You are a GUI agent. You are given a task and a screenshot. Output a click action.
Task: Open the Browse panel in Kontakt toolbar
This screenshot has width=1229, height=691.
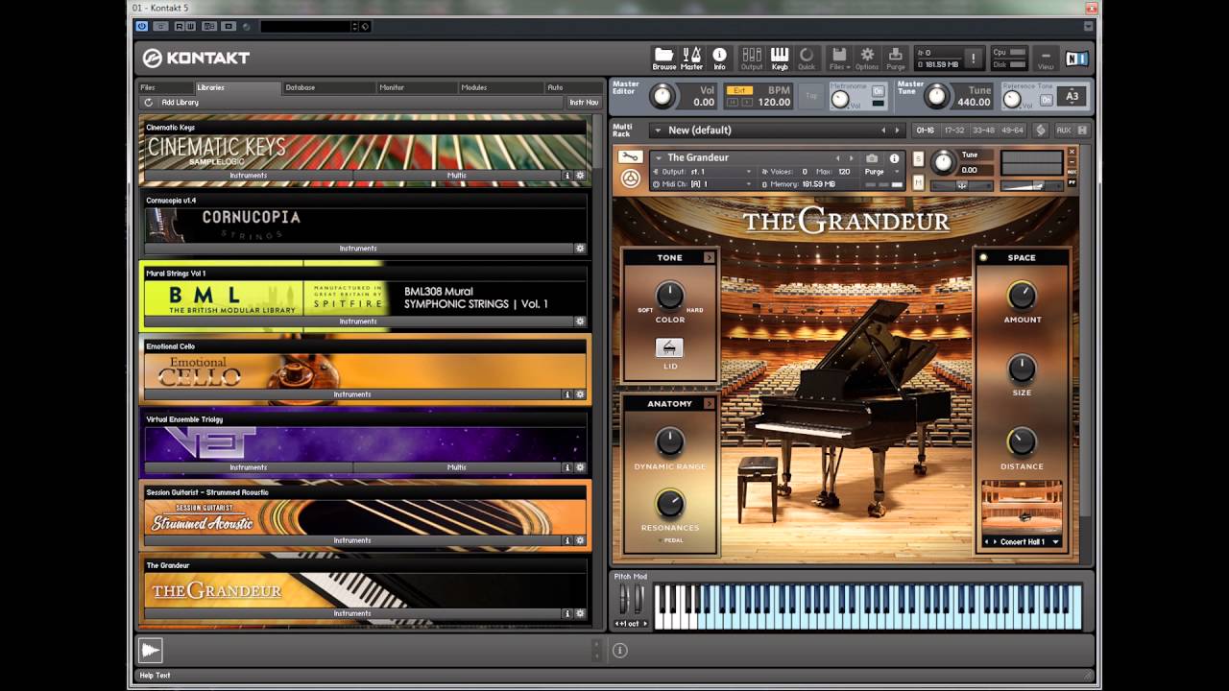[x=663, y=58]
